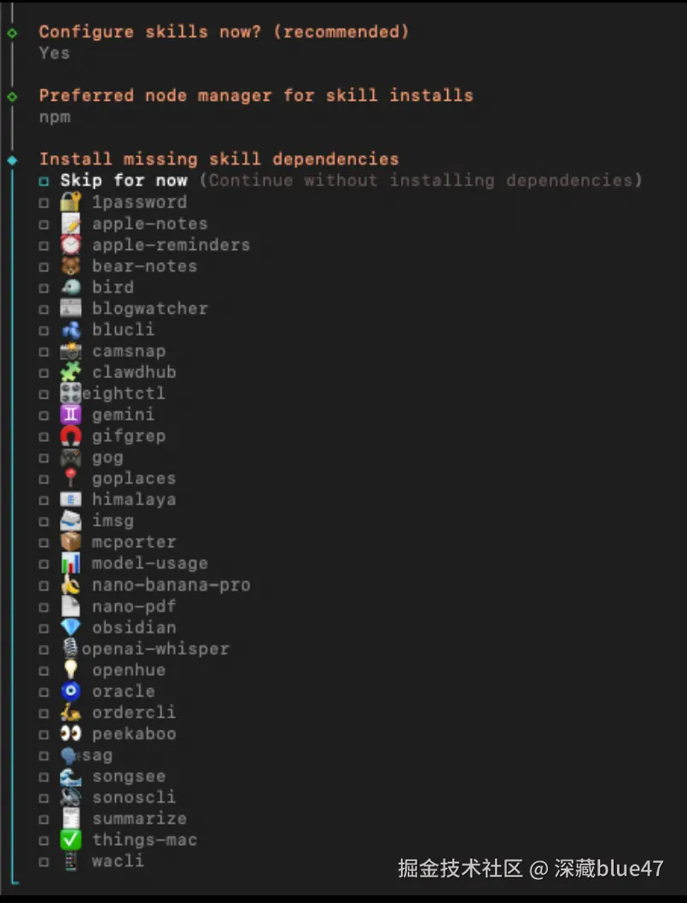Check the apple-notes checkbox

tap(44, 224)
